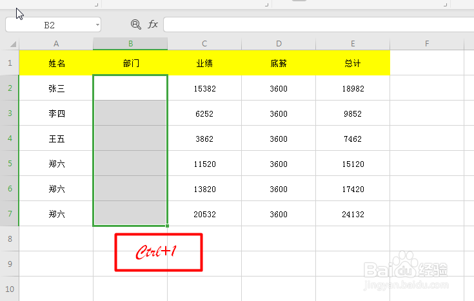Viewport: 474px width, 301px height.
Task: Select the 郑六 cell in row 7
Action: (x=56, y=213)
